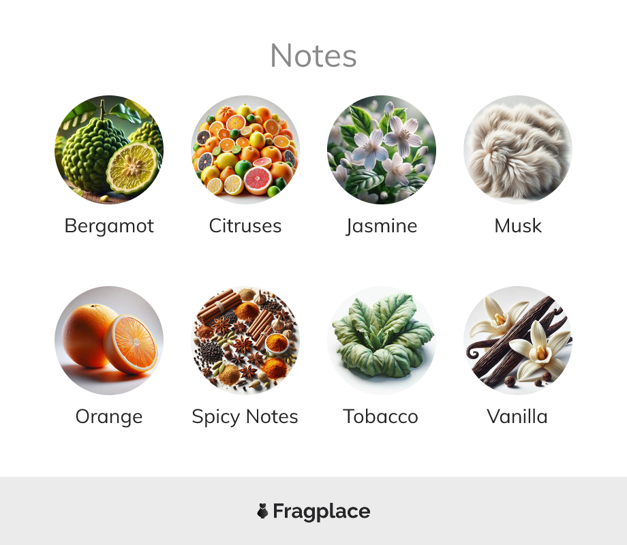Viewport: 627px width, 545px height.
Task: Click the gray footer bar
Action: (x=313, y=511)
